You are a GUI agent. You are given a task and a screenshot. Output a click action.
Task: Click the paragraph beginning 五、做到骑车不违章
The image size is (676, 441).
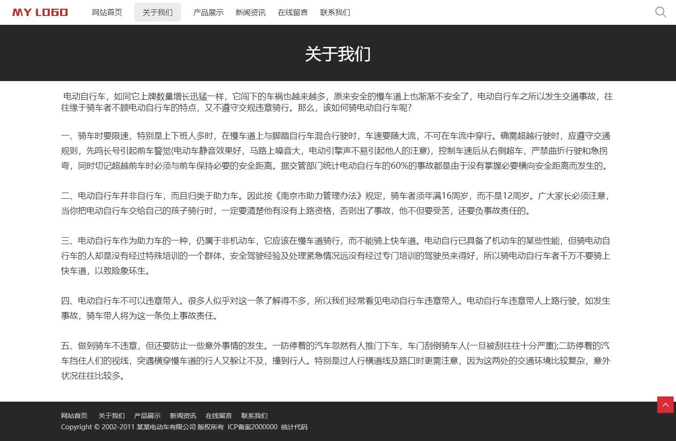click(x=336, y=361)
